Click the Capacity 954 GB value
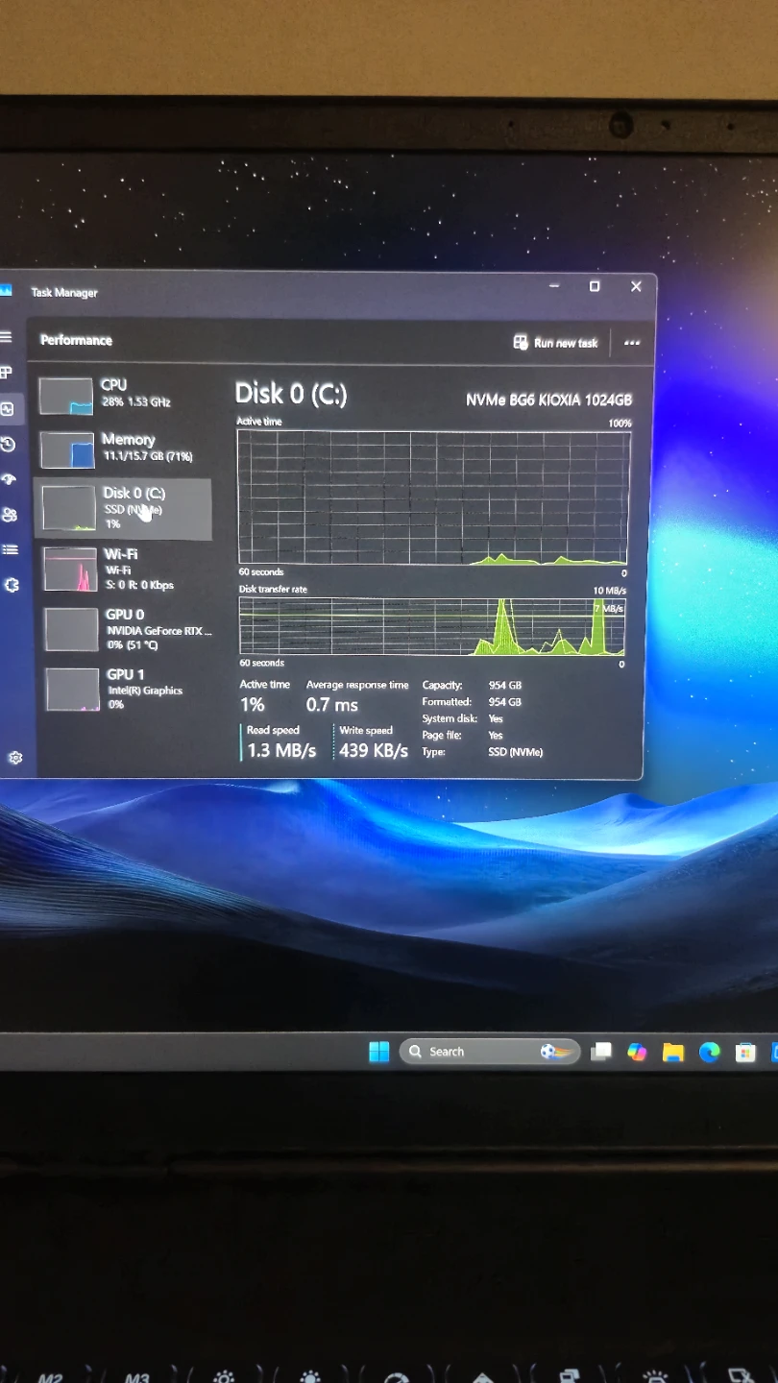This screenshot has width=778, height=1383. click(505, 686)
